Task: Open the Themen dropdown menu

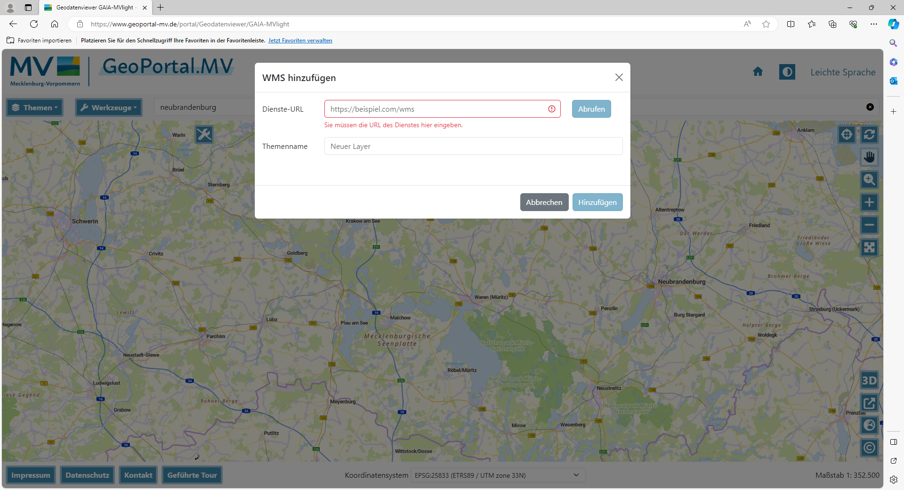Action: point(34,107)
